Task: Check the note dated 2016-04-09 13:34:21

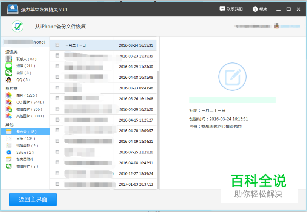Action: click(x=57, y=141)
